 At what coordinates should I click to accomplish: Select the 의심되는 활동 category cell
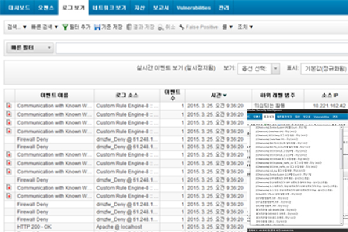point(269,106)
